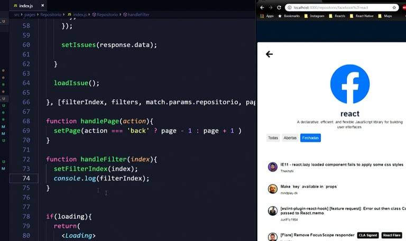This screenshot has height=241, width=406.
Task: Click the browser back arrow
Action: coord(262,7)
